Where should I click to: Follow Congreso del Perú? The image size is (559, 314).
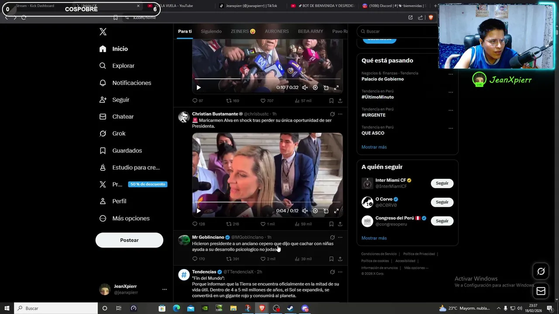coord(442,221)
